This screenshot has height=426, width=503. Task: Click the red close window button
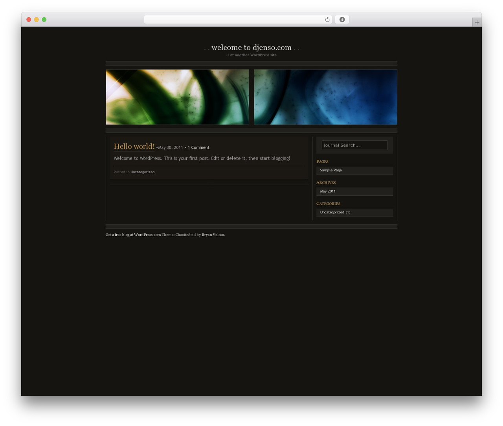point(29,20)
